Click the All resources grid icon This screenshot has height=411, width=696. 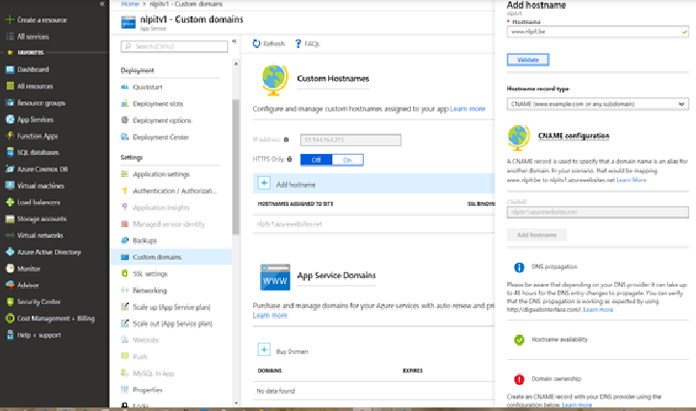[10, 86]
